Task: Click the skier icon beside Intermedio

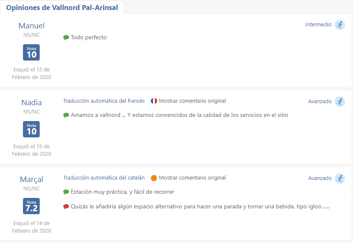Action: point(340,25)
